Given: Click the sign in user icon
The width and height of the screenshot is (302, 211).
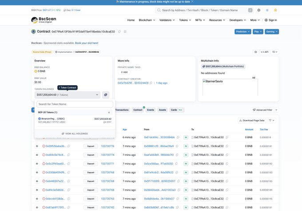Looking at the screenshot, I should (266, 20).
